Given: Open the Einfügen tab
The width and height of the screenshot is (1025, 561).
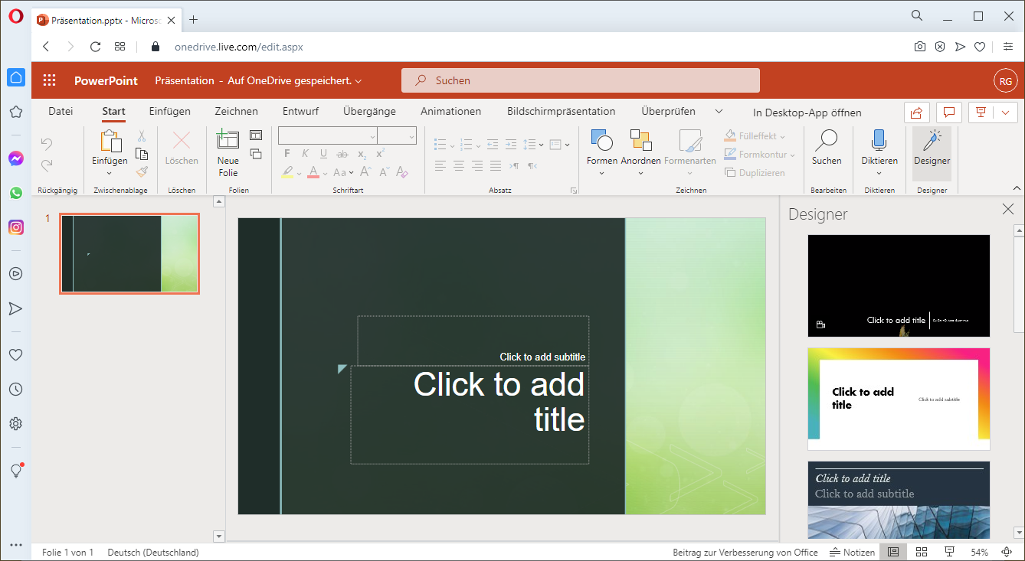Looking at the screenshot, I should [170, 112].
